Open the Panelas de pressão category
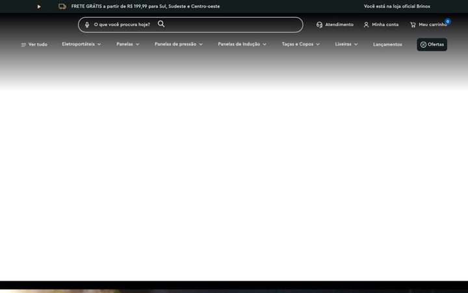Image resolution: width=468 pixels, height=293 pixels. tap(175, 44)
